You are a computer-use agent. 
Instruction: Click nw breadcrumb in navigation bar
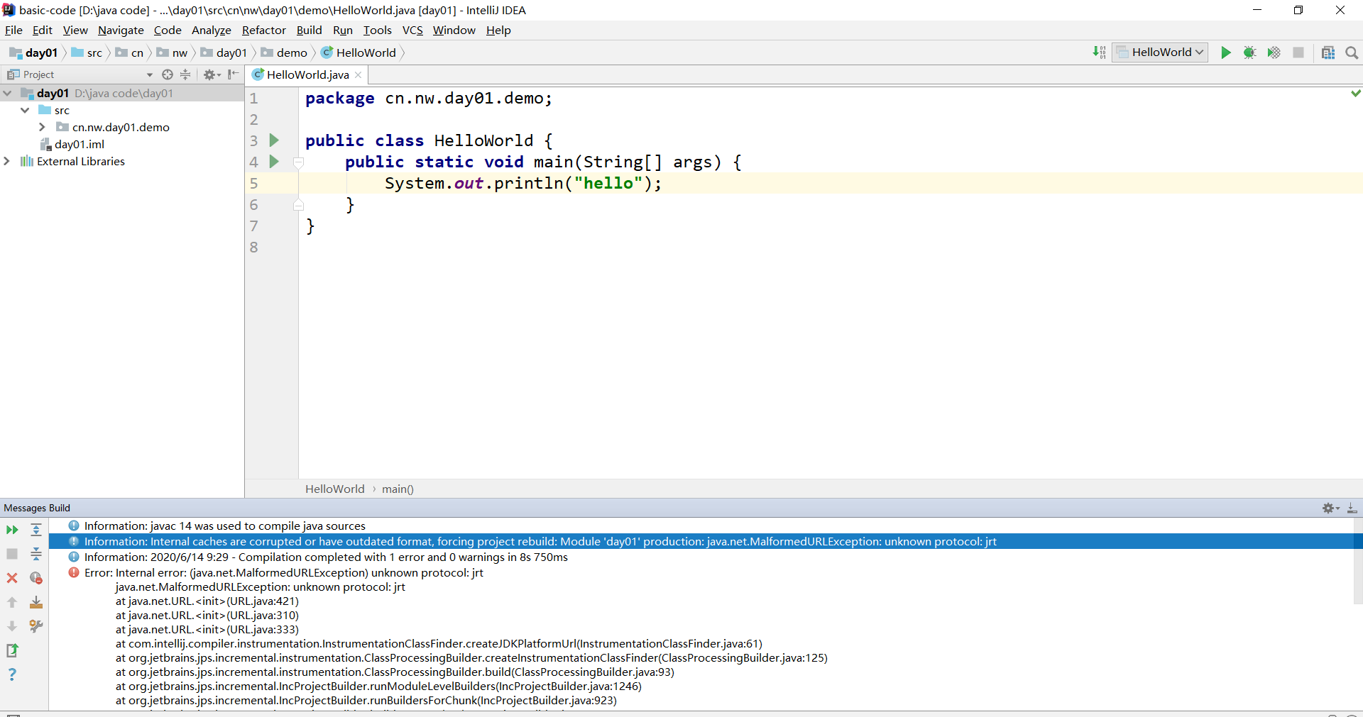173,52
